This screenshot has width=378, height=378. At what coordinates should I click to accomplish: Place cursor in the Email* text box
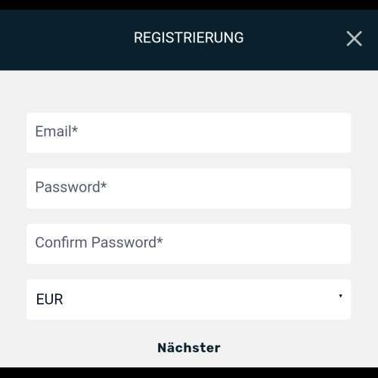click(x=188, y=133)
